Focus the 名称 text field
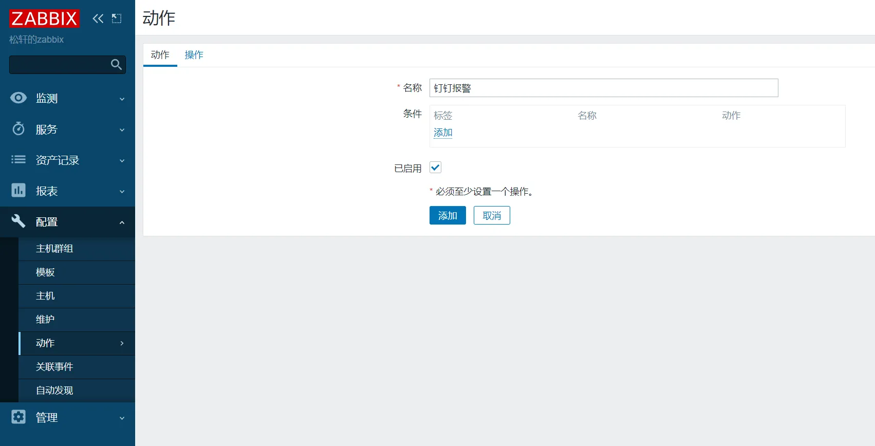The width and height of the screenshot is (875, 446). [603, 88]
